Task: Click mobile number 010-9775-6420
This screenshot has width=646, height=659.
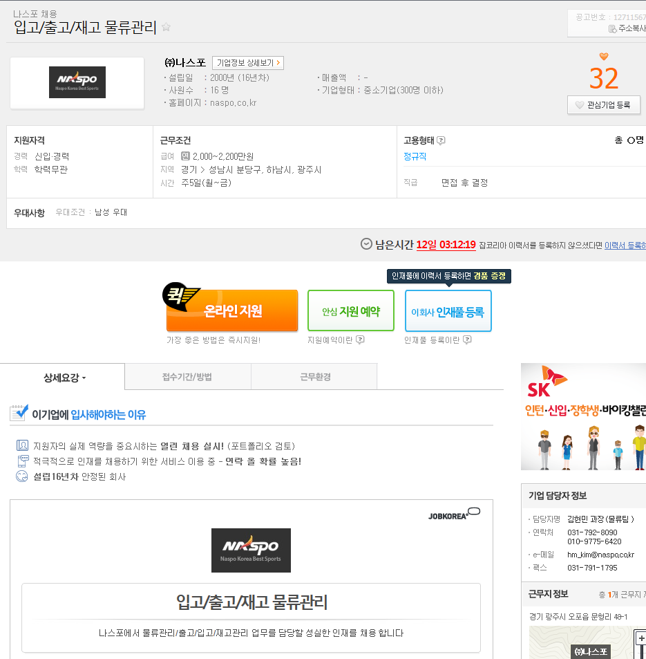Action: coord(594,541)
